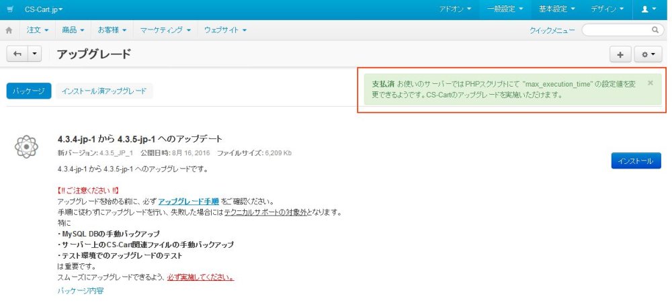
Task: Open the 基本設定 menu
Action: click(x=556, y=9)
